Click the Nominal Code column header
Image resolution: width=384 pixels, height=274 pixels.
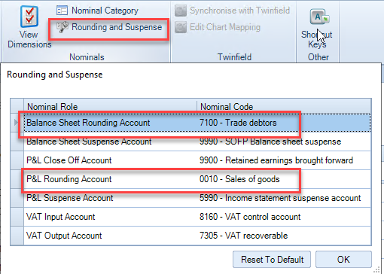tap(284, 107)
